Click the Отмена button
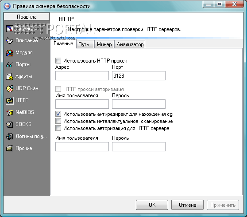Screen dimensions: 247x217 (187, 205)
